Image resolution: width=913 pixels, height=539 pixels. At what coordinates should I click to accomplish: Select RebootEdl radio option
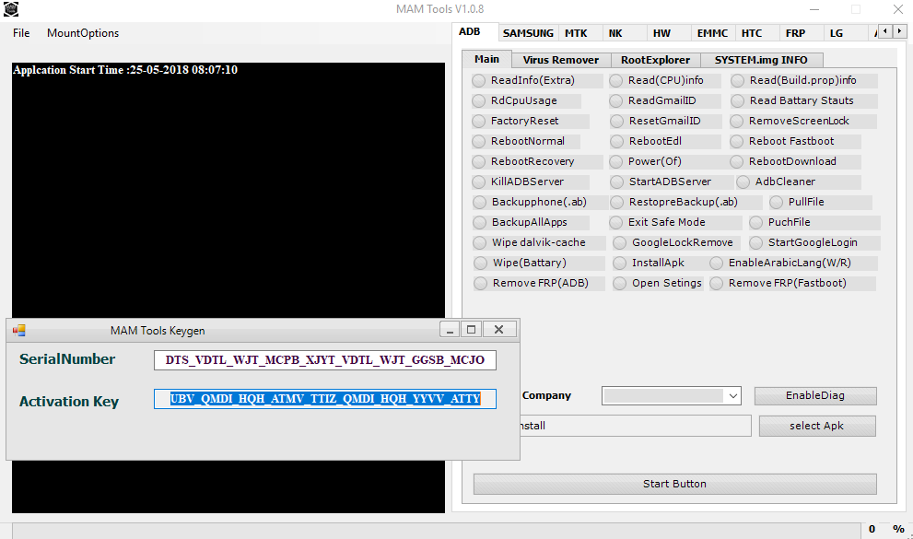[x=617, y=142]
